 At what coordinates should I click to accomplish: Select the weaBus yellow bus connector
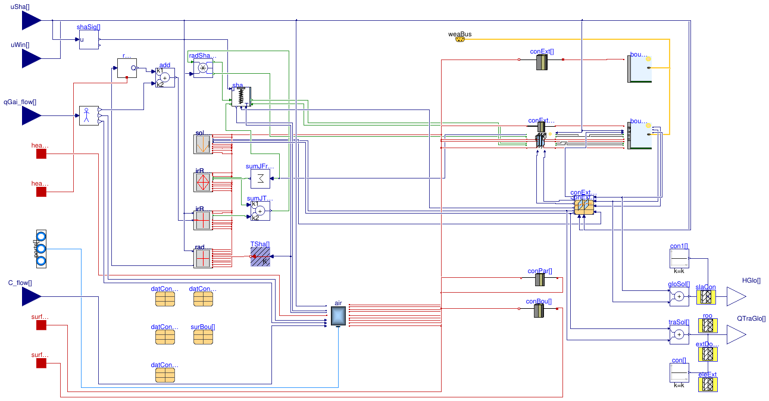click(x=459, y=40)
